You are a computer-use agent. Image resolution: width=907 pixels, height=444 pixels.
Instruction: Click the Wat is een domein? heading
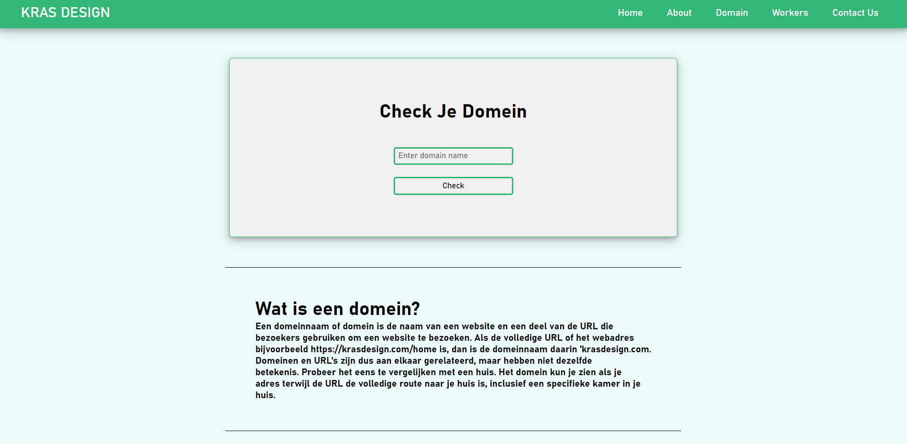point(337,309)
